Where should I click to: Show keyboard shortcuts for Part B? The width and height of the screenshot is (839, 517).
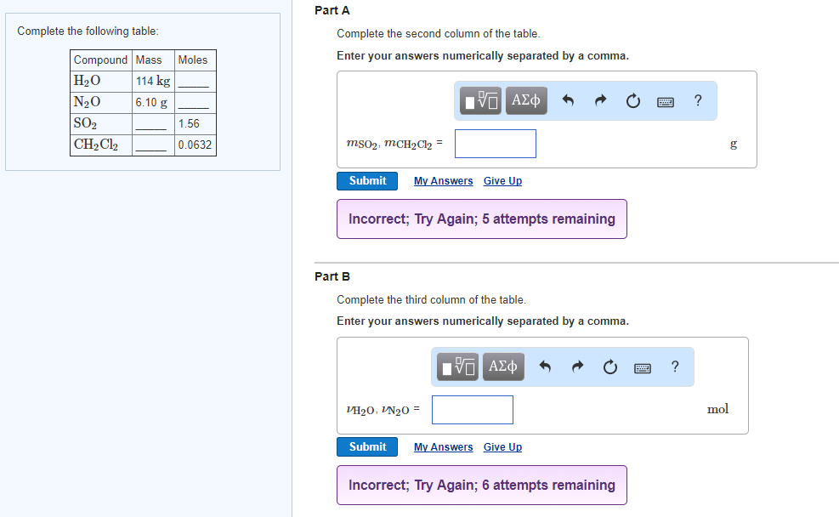pyautogui.click(x=642, y=367)
